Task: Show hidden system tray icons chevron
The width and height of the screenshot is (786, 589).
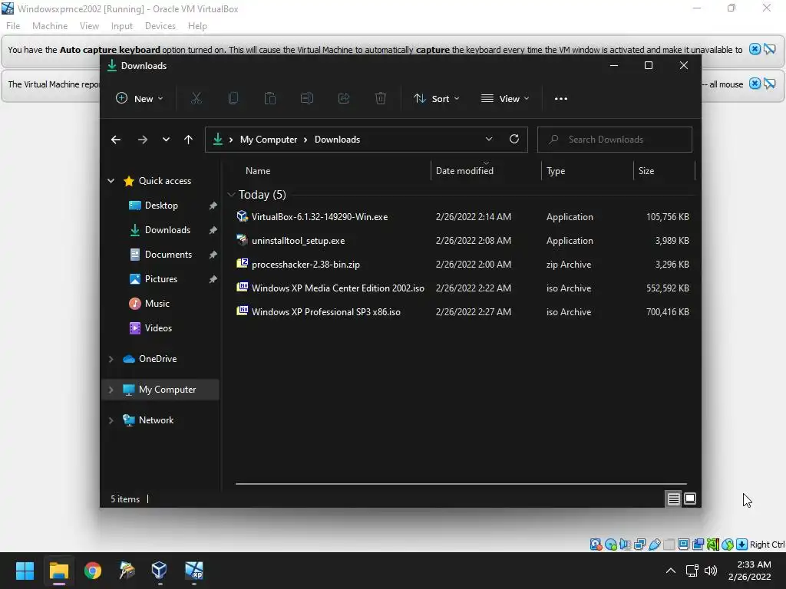Action: click(x=670, y=571)
